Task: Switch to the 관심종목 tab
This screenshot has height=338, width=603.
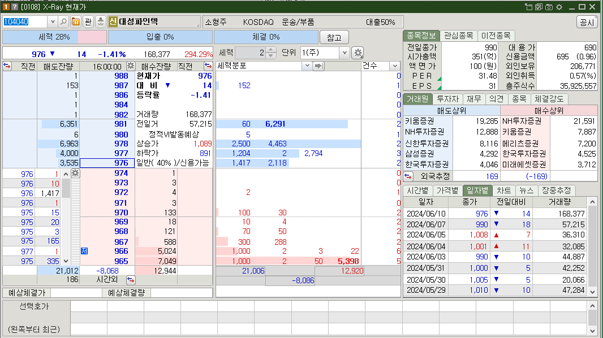Action: [458, 36]
